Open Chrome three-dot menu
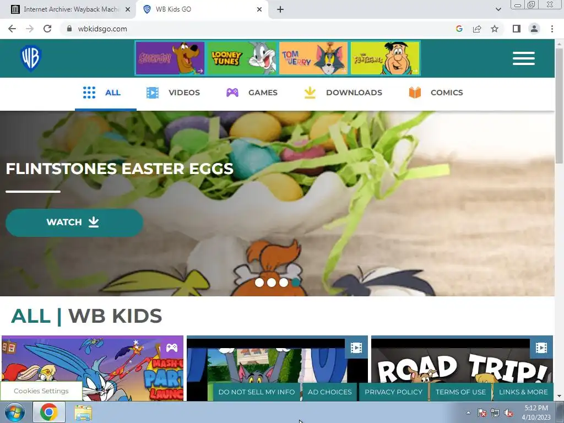This screenshot has height=423, width=564. (x=552, y=29)
